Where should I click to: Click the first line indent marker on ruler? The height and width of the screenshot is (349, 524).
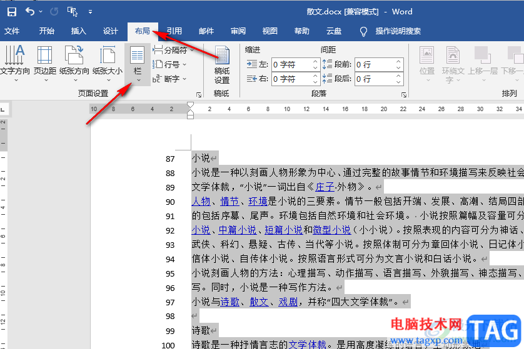(x=190, y=106)
